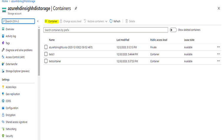Click the Access Control (IAM) icon
Viewport: 224px width, 140px height.
(x=3, y=57)
